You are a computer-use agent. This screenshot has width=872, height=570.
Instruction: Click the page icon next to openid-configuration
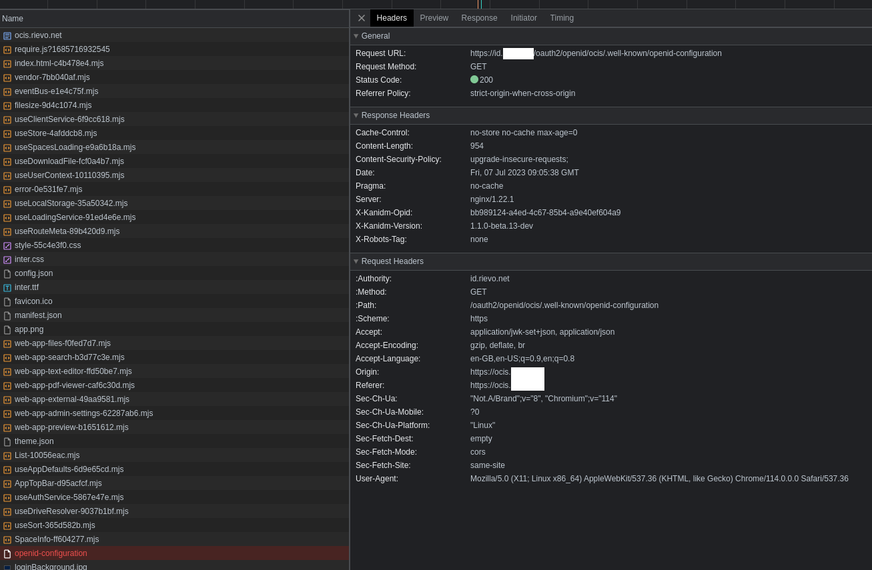pos(7,553)
